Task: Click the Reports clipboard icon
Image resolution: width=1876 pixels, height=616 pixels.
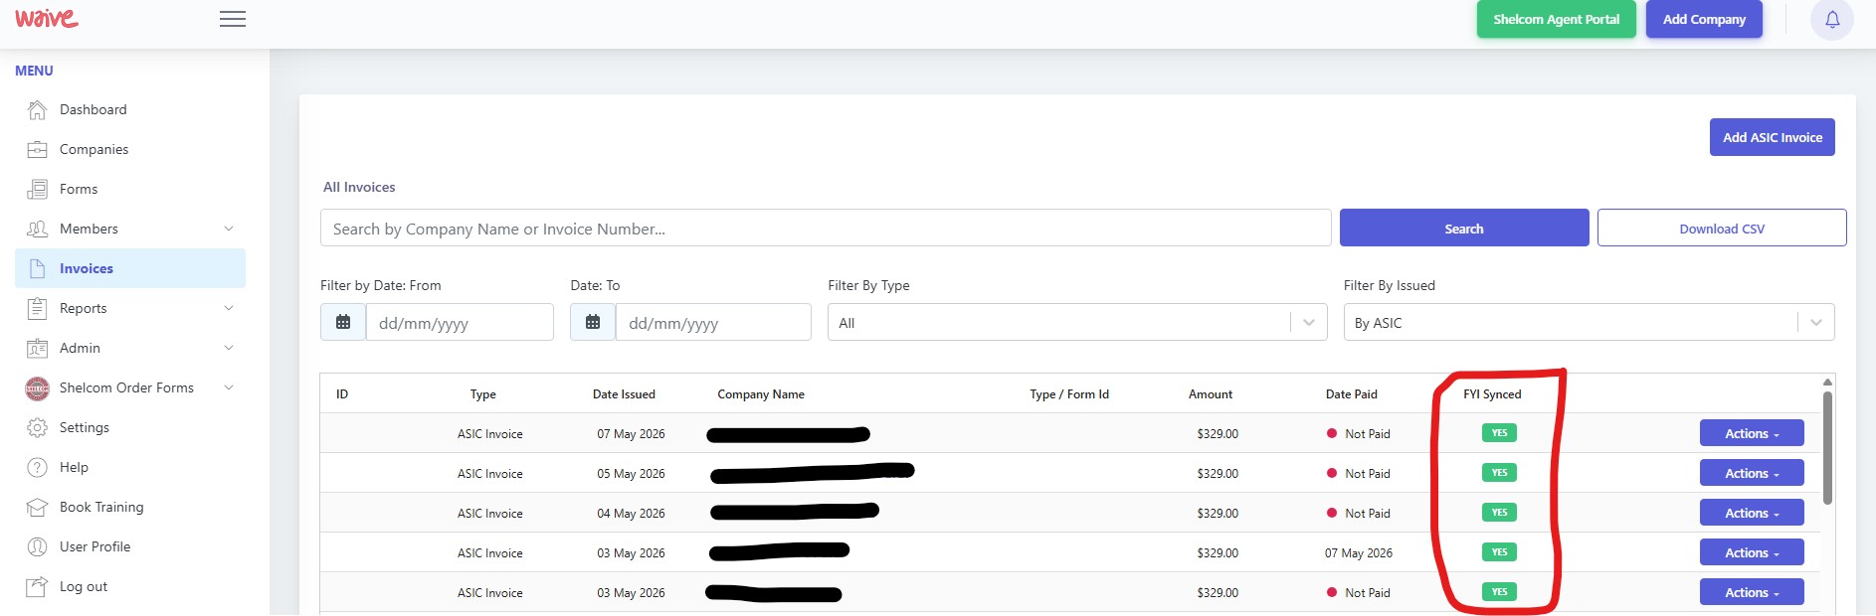Action: (37, 308)
